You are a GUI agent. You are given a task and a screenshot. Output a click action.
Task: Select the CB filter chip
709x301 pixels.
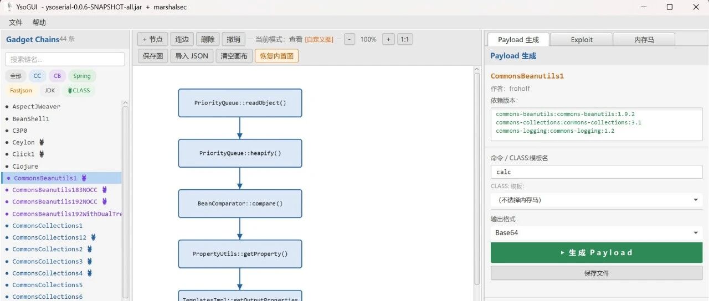(x=58, y=76)
